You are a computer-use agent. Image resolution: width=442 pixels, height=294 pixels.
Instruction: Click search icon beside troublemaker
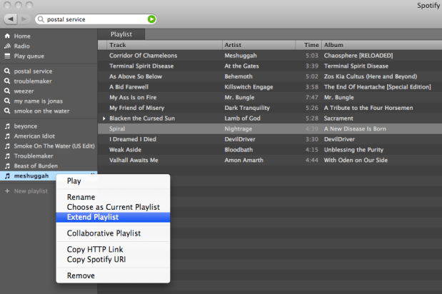7,81
